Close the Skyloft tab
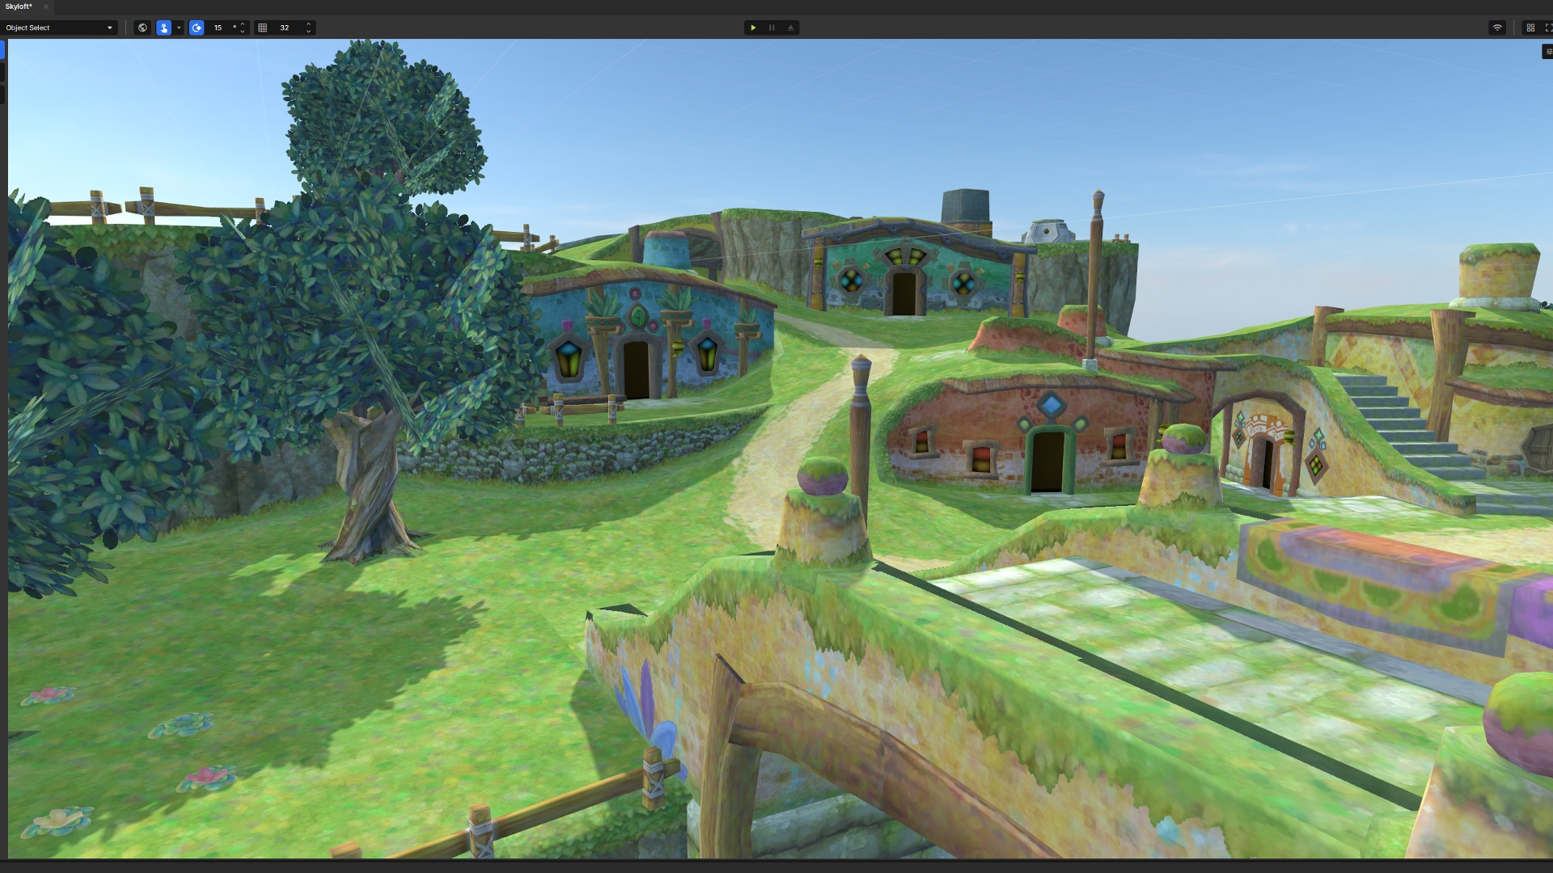The height and width of the screenshot is (873, 1553). [x=46, y=6]
